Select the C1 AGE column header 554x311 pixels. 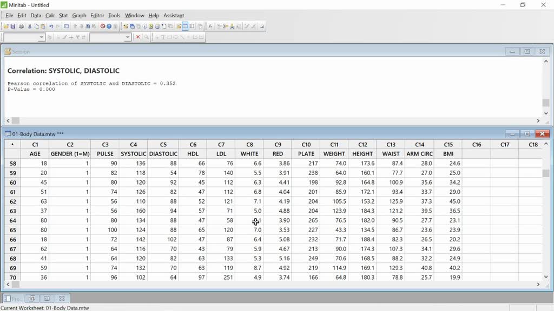click(x=35, y=145)
